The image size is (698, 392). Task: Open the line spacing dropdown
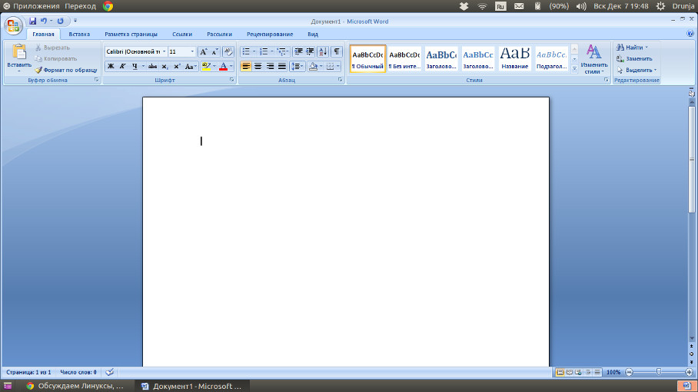click(x=297, y=66)
